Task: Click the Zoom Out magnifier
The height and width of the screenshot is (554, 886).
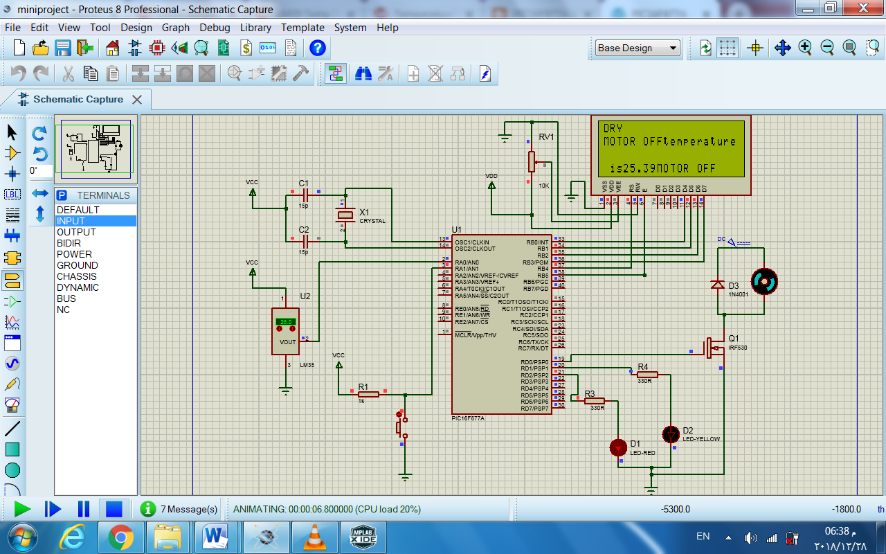Action: pos(826,48)
